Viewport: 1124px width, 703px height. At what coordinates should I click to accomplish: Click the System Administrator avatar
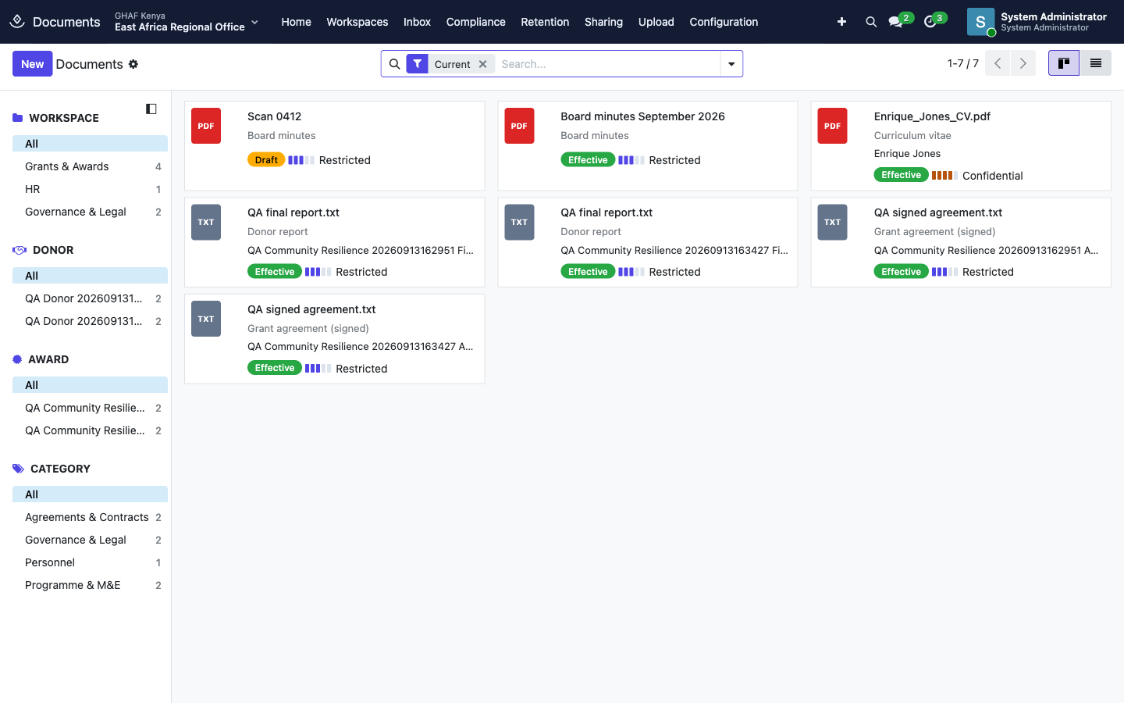980,22
